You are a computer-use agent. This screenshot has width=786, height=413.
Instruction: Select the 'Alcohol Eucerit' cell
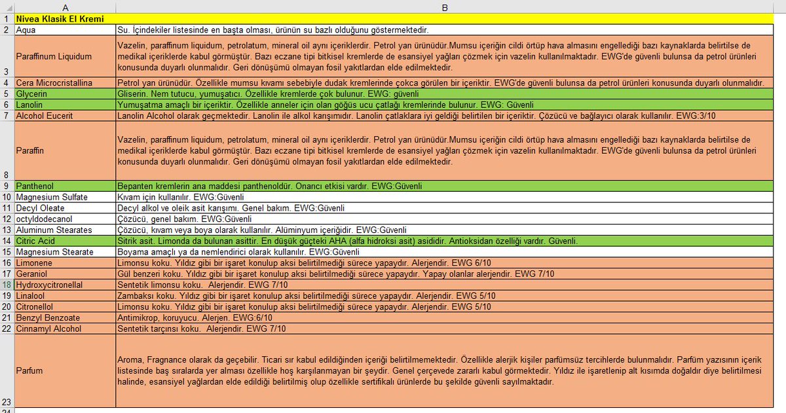pos(64,115)
